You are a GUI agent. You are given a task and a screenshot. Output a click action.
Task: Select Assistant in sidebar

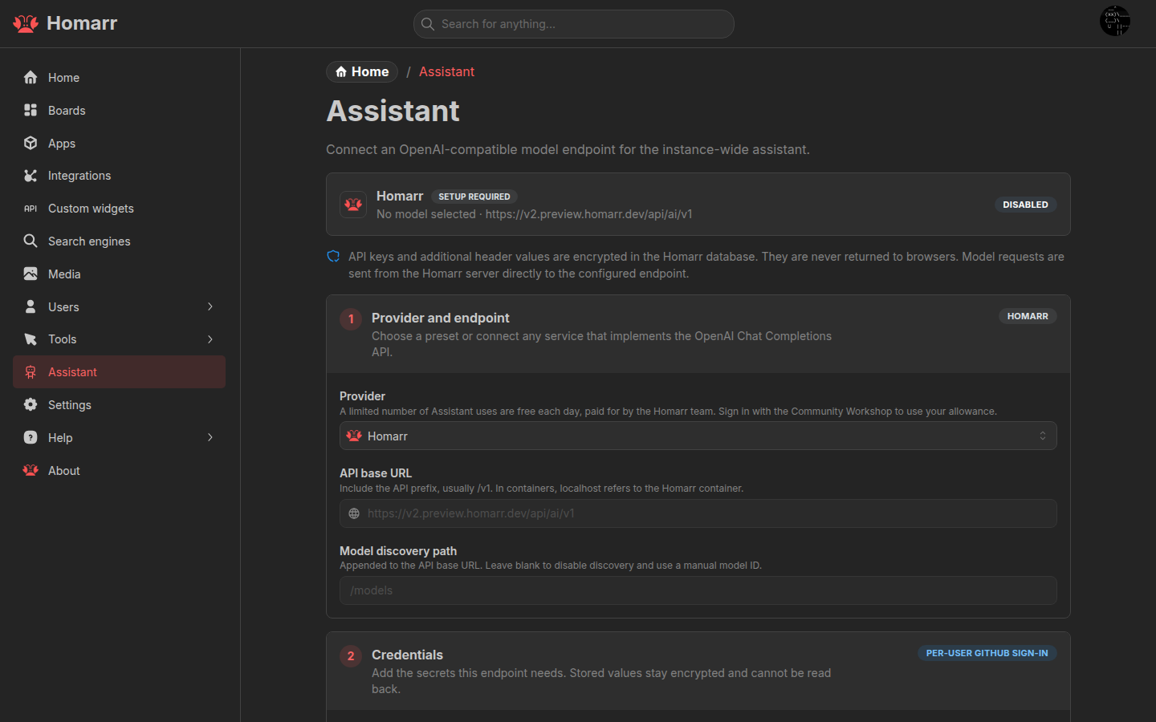pos(119,372)
